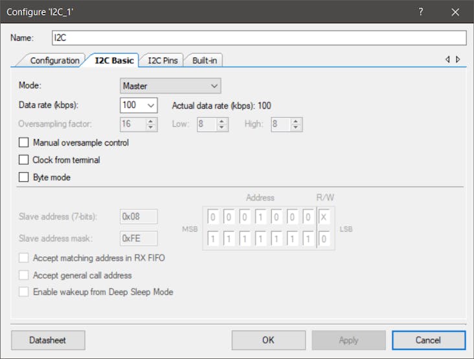
Task: Toggle Clock from terminal checkbox
Action: tap(24, 160)
